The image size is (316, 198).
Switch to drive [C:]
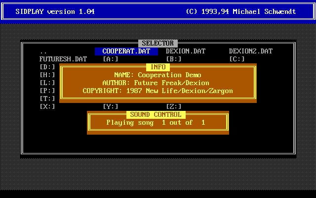pyautogui.click(x=237, y=59)
